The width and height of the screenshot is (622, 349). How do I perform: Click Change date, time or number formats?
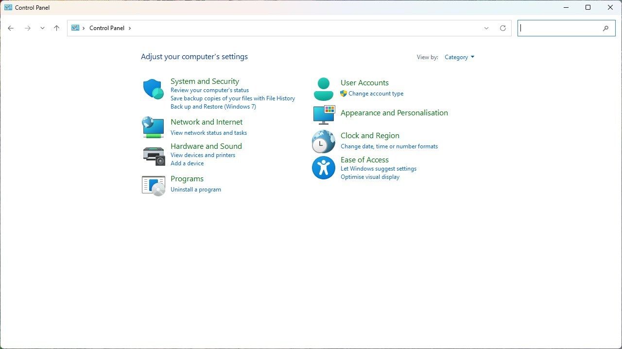[x=389, y=146]
